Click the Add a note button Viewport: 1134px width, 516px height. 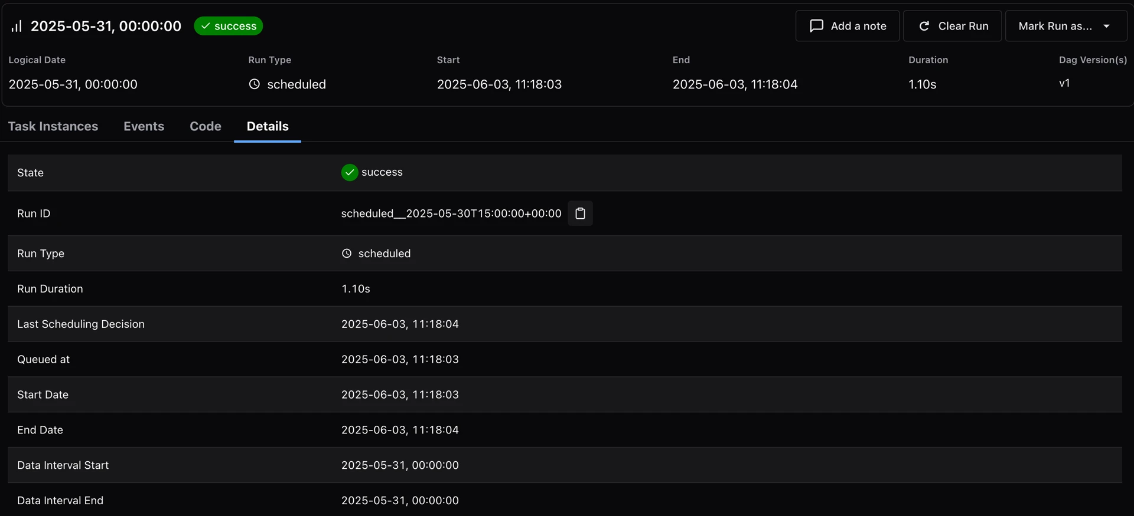tap(848, 26)
